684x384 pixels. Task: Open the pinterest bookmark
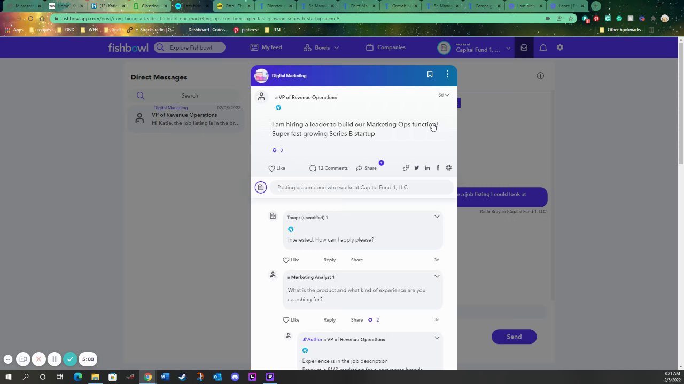pyautogui.click(x=246, y=30)
